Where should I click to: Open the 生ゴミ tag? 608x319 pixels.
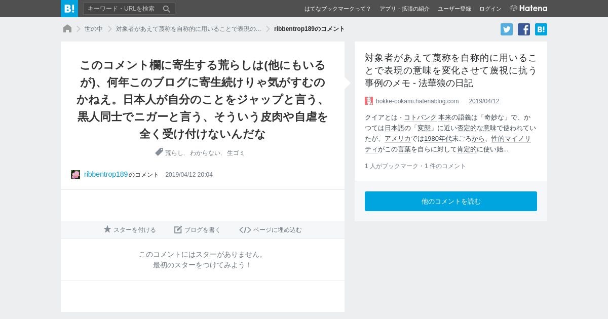(x=236, y=153)
